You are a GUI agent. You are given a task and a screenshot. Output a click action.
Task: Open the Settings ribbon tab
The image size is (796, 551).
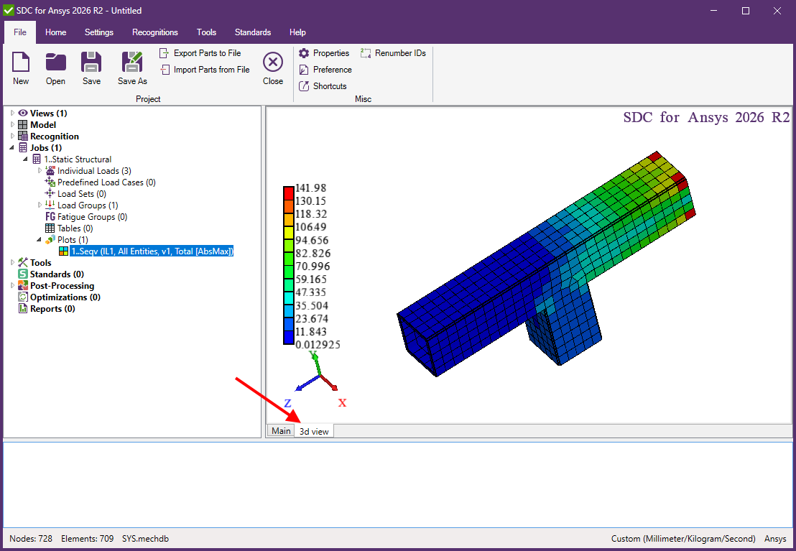pos(99,32)
